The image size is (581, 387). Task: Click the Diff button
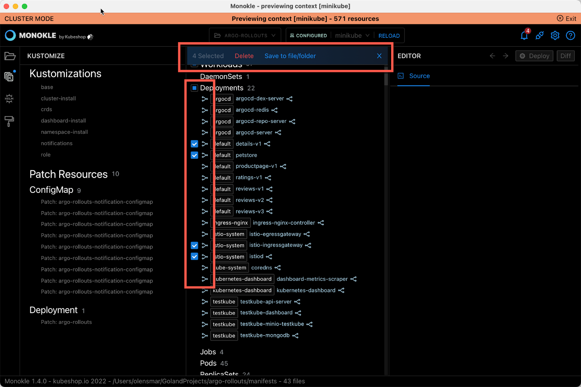[565, 56]
